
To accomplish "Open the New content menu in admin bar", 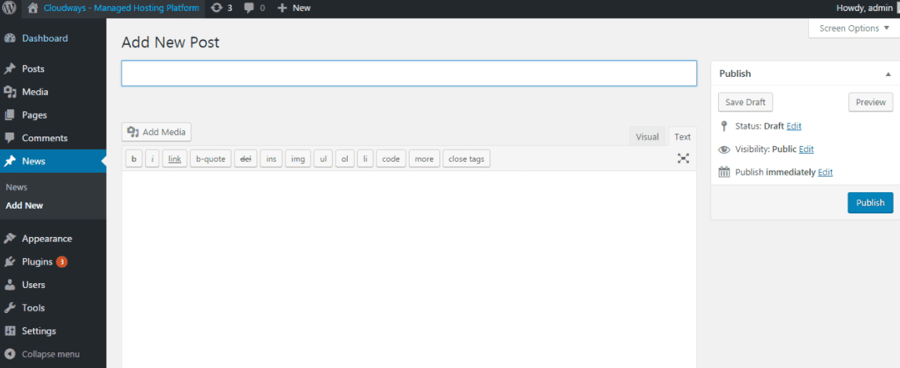I will pyautogui.click(x=294, y=8).
